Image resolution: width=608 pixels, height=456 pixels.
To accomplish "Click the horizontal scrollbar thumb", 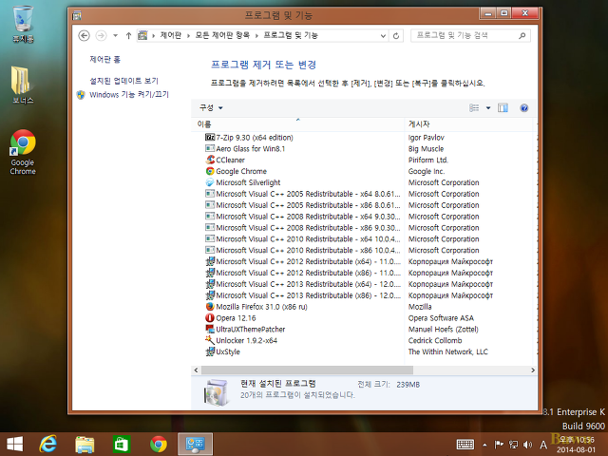I will [307, 370].
